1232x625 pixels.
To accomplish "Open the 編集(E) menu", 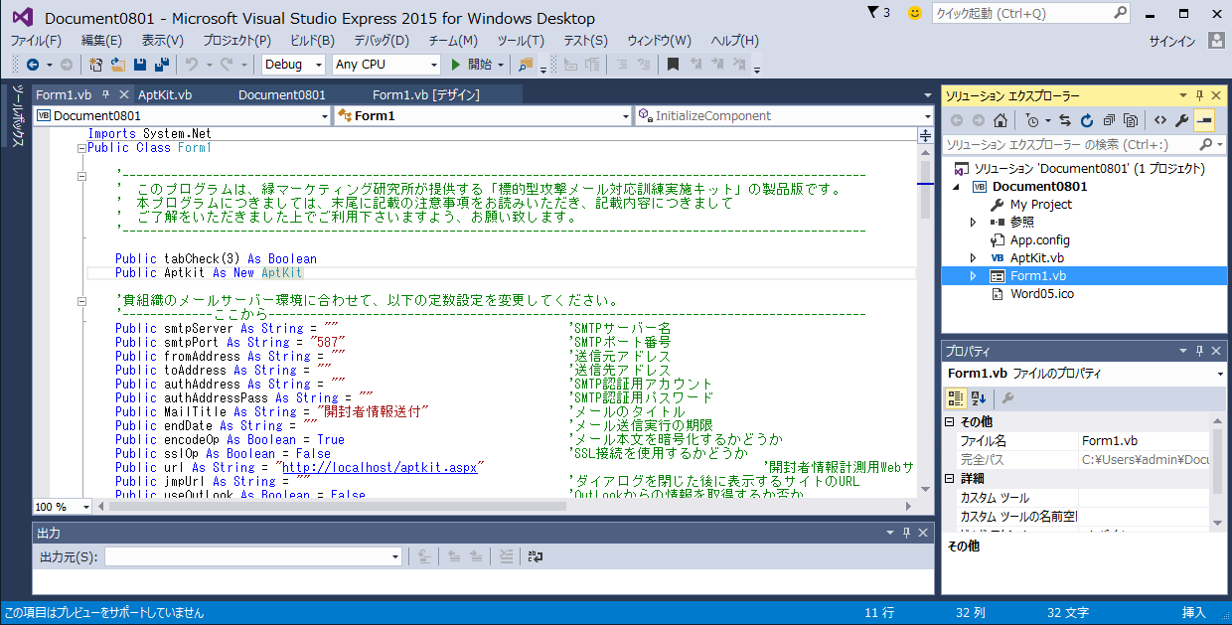I will 101,41.
